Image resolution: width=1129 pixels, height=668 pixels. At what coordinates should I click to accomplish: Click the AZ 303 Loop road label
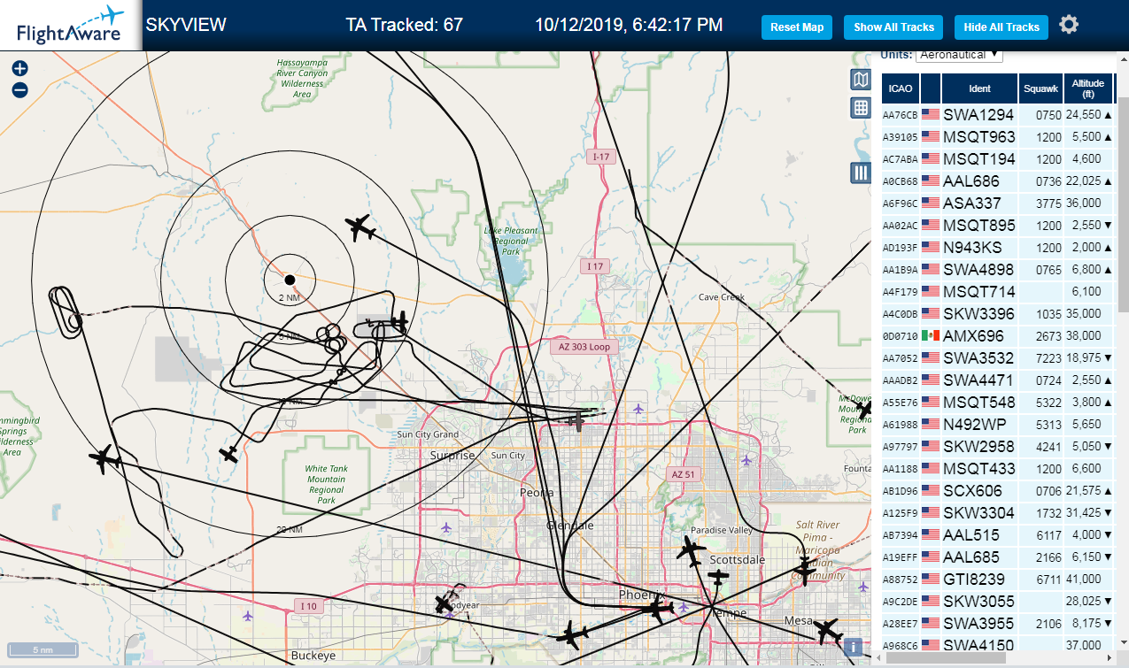point(584,347)
